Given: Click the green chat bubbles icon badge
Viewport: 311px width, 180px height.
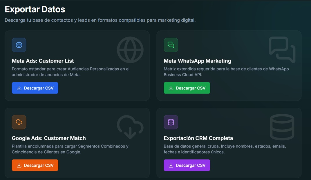Looking at the screenshot, I should click(x=171, y=45).
